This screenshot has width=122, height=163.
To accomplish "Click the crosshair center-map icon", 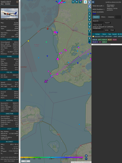I will pyautogui.click(x=89, y=10).
